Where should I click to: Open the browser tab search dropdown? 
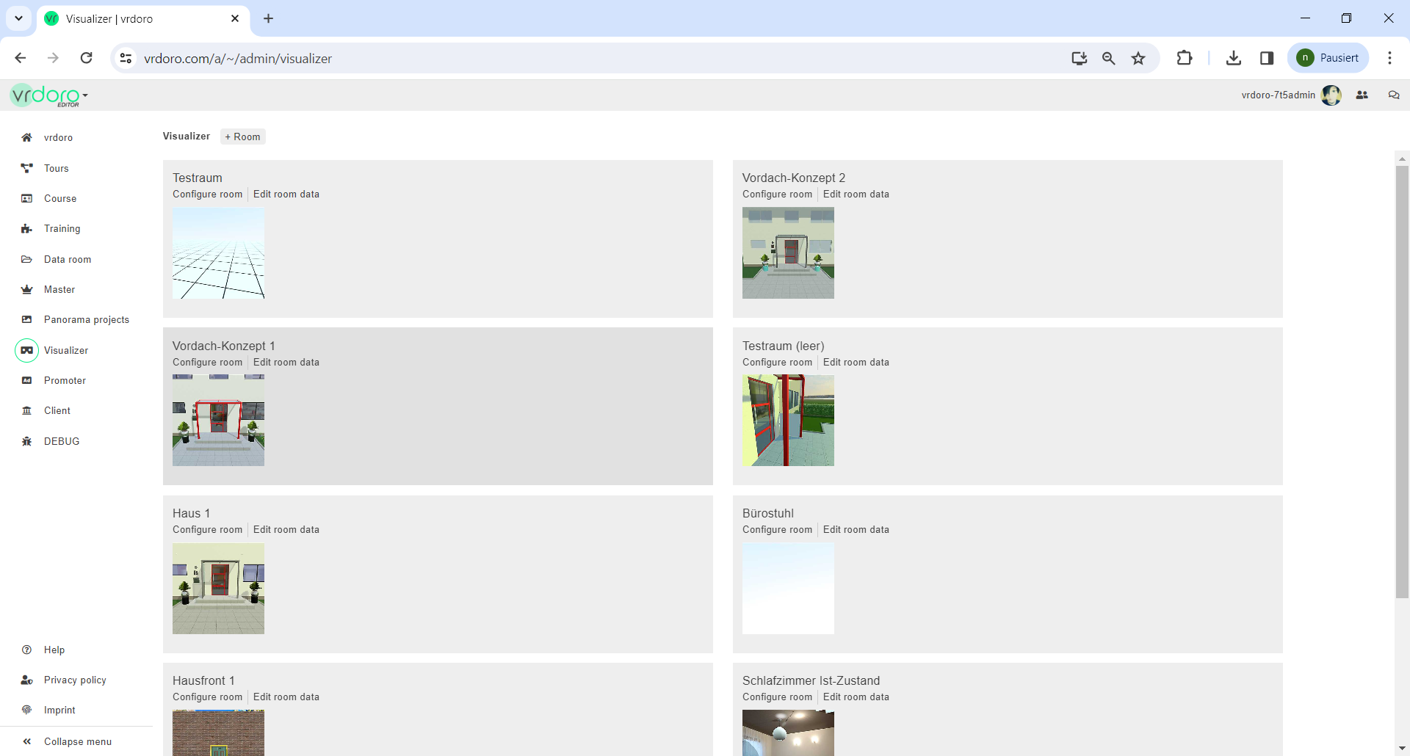click(x=18, y=18)
